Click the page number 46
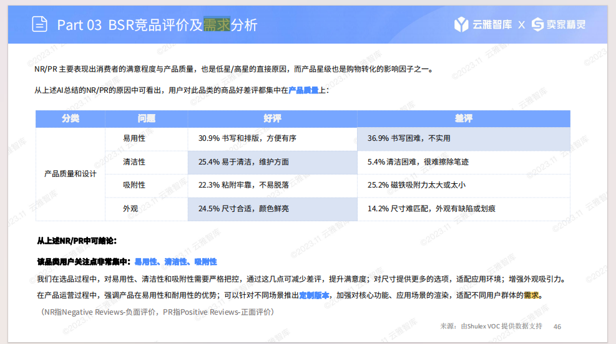This screenshot has height=344, width=616. [557, 327]
